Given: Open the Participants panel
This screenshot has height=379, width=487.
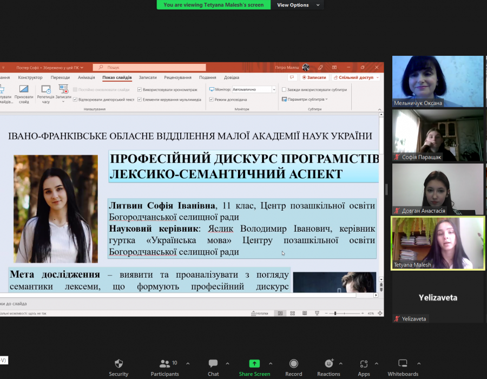Looking at the screenshot, I should coord(164,363).
